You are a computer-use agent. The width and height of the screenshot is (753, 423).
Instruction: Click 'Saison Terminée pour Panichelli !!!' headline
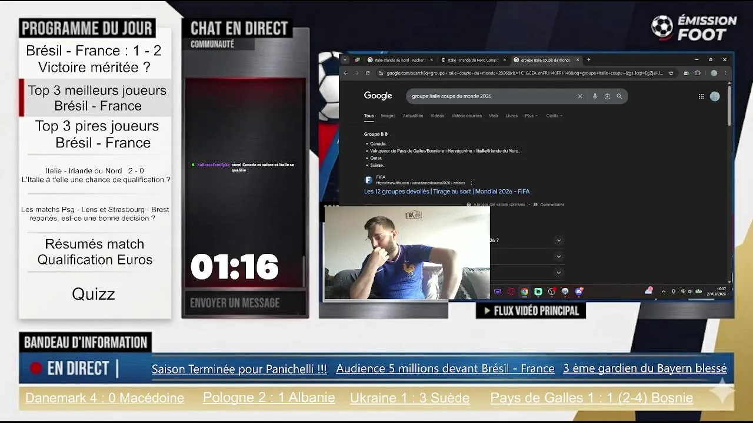coord(239,369)
